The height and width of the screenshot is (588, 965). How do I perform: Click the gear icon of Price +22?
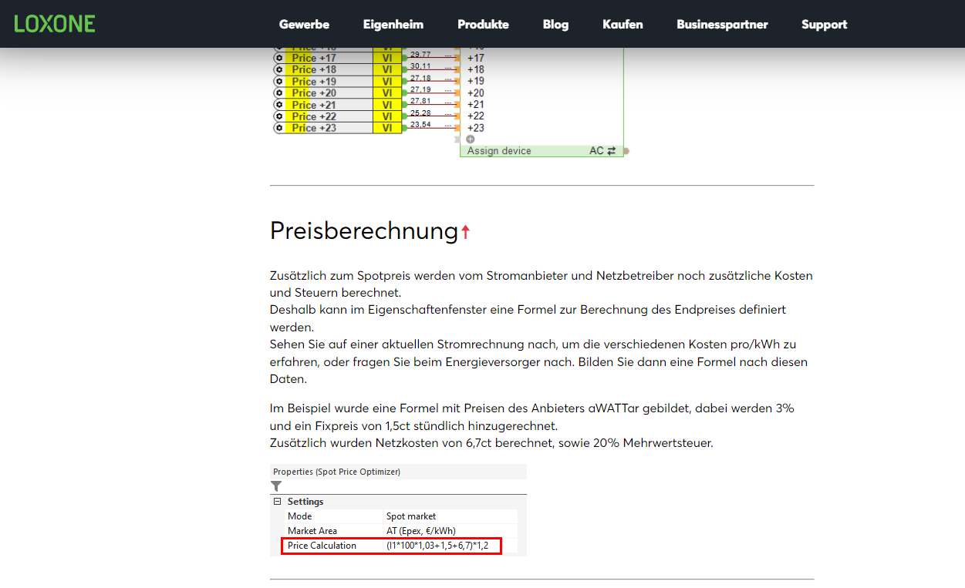point(279,116)
